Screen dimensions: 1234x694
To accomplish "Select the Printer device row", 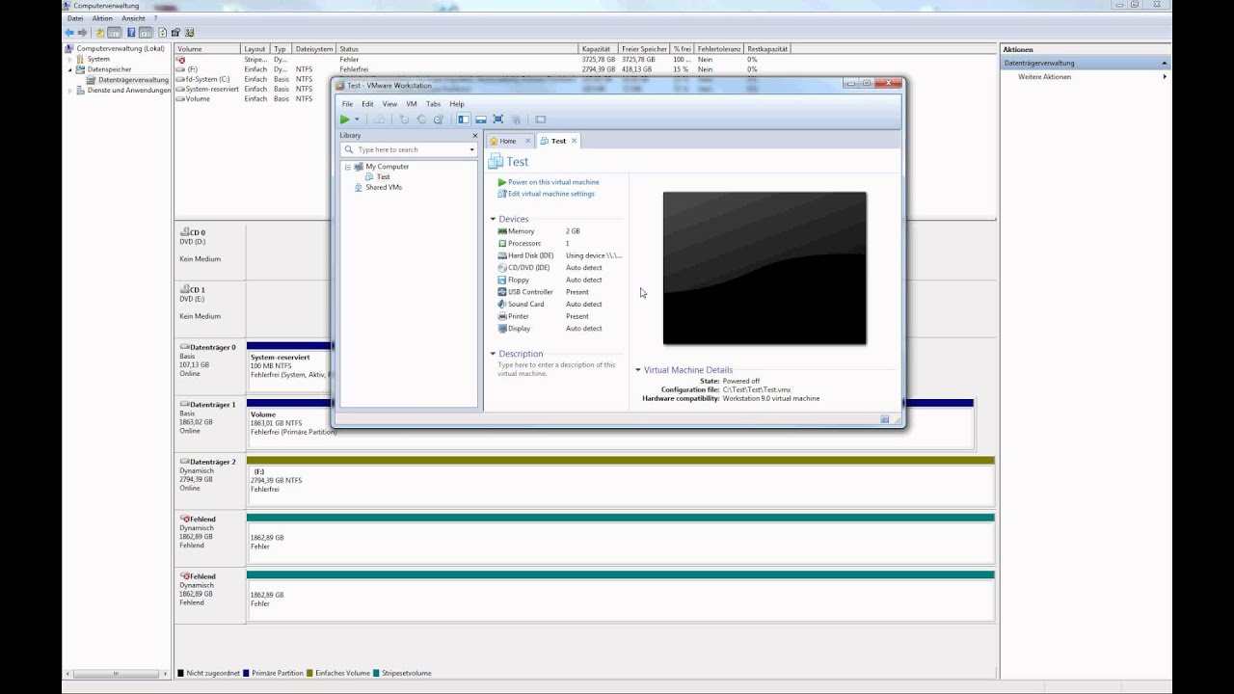I will tap(559, 316).
